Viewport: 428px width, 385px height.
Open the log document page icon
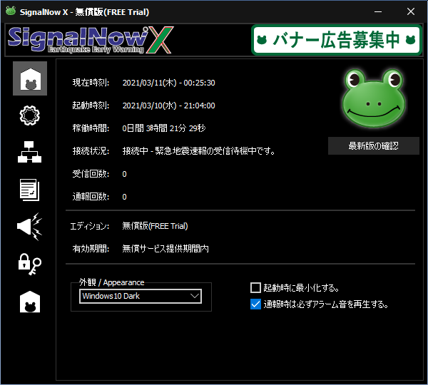click(x=29, y=190)
